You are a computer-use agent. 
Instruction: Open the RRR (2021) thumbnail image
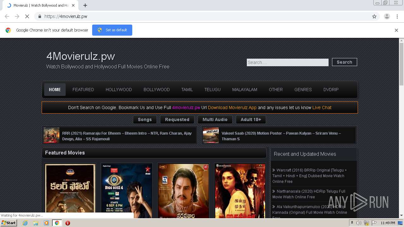(51, 135)
